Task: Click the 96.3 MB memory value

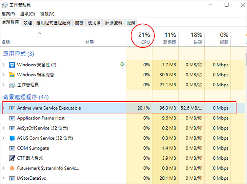Action: click(167, 108)
